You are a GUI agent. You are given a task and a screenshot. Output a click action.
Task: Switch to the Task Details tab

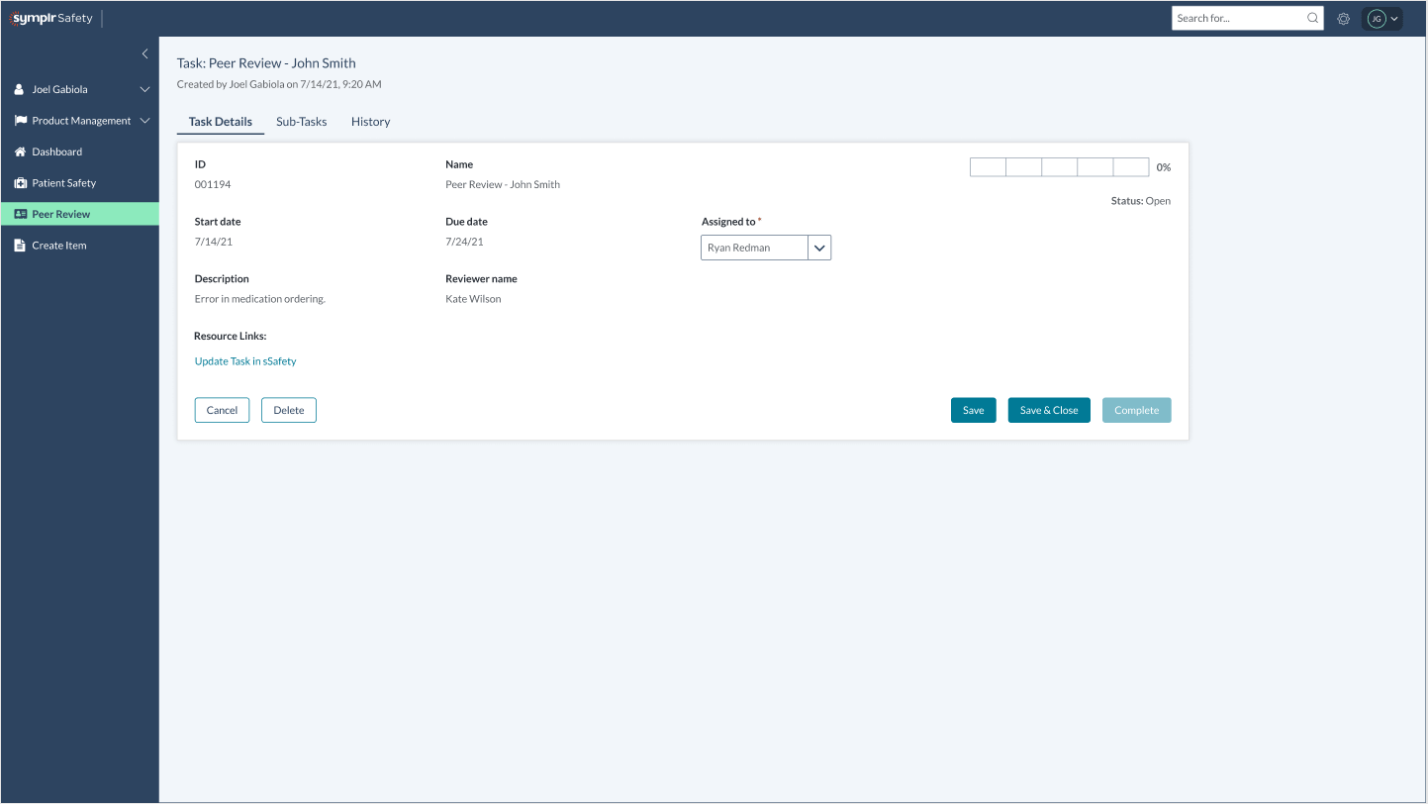pyautogui.click(x=221, y=122)
